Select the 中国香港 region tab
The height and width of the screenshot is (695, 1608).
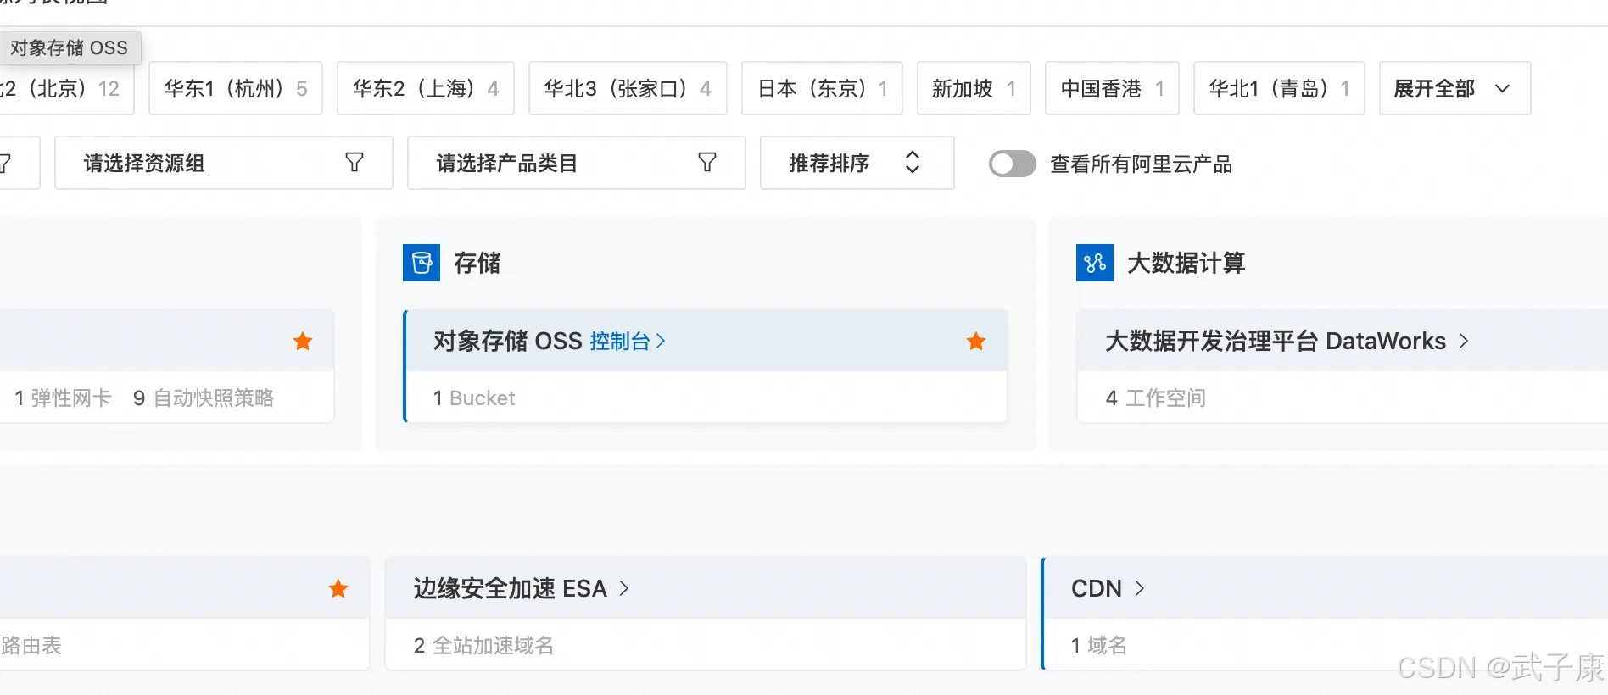pyautogui.click(x=1112, y=88)
